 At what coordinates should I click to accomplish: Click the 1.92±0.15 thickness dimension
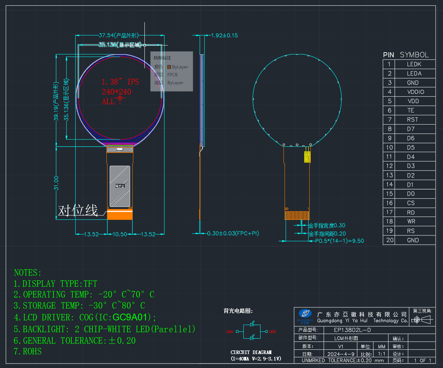[x=224, y=35]
